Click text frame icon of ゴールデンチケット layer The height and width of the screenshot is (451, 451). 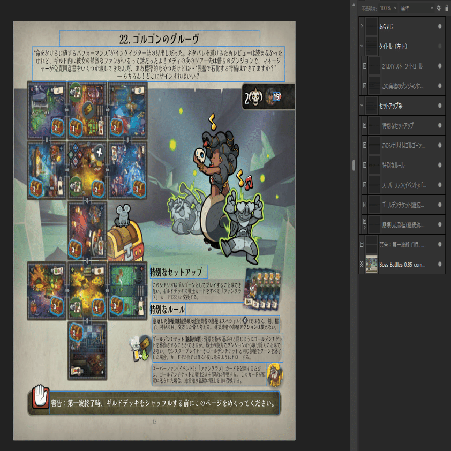pos(364,205)
